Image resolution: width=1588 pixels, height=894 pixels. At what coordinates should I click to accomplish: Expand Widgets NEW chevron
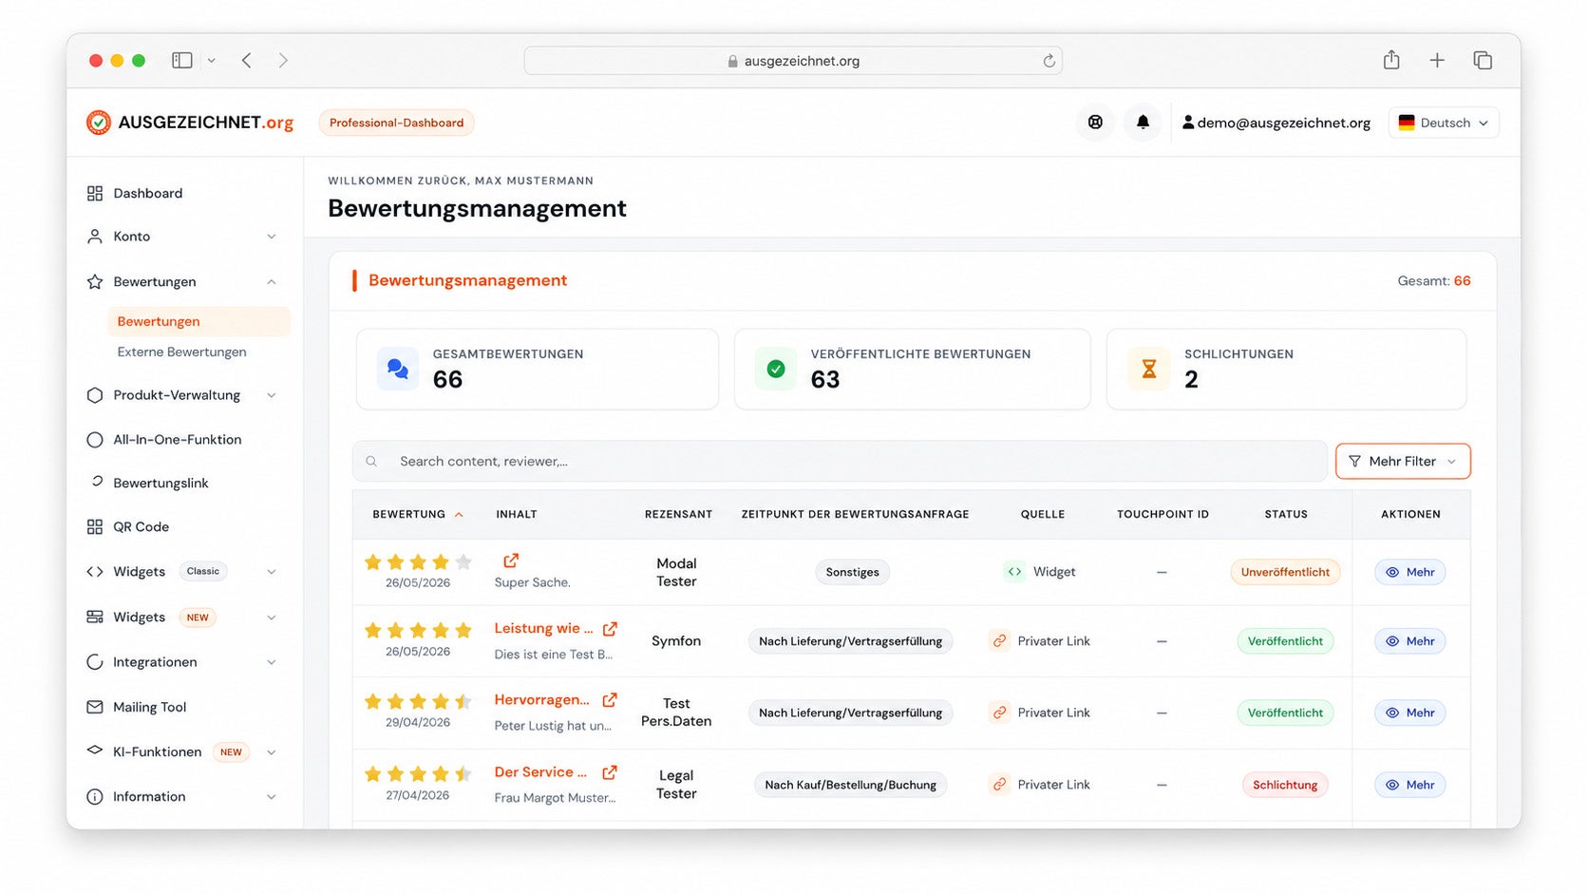click(271, 618)
